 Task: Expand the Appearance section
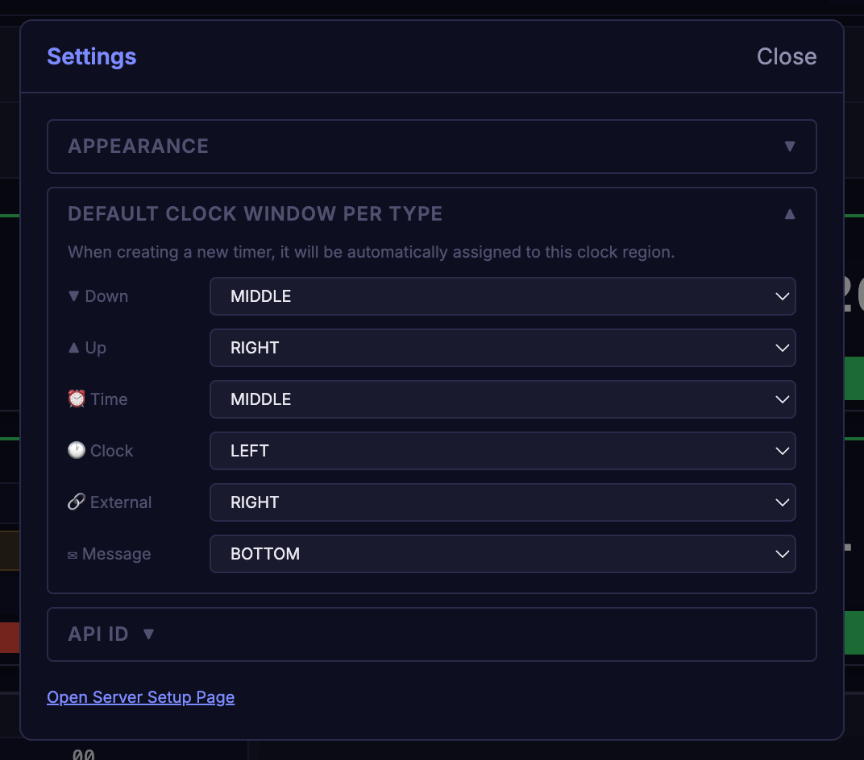click(x=431, y=147)
